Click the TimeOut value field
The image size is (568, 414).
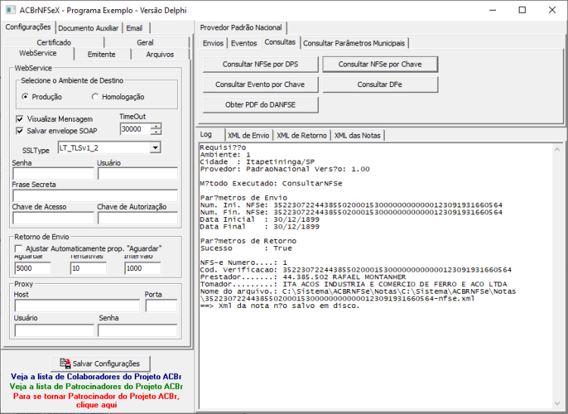click(x=135, y=129)
